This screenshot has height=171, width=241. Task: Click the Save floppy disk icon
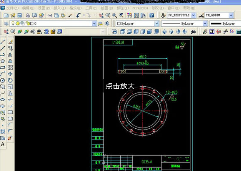coord(20,15)
